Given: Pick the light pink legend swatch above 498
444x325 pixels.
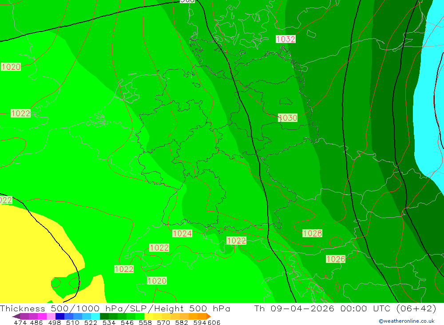Looking at the screenshot, I should coord(50,316).
